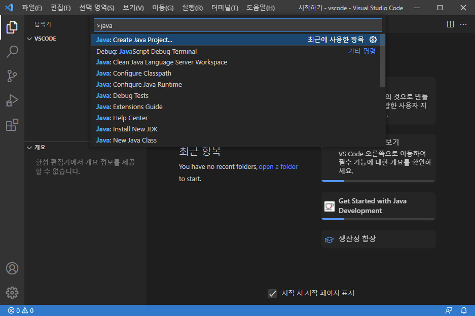Viewport: 475px width, 316px height.
Task: Click the split editor icon
Action: click(x=451, y=24)
